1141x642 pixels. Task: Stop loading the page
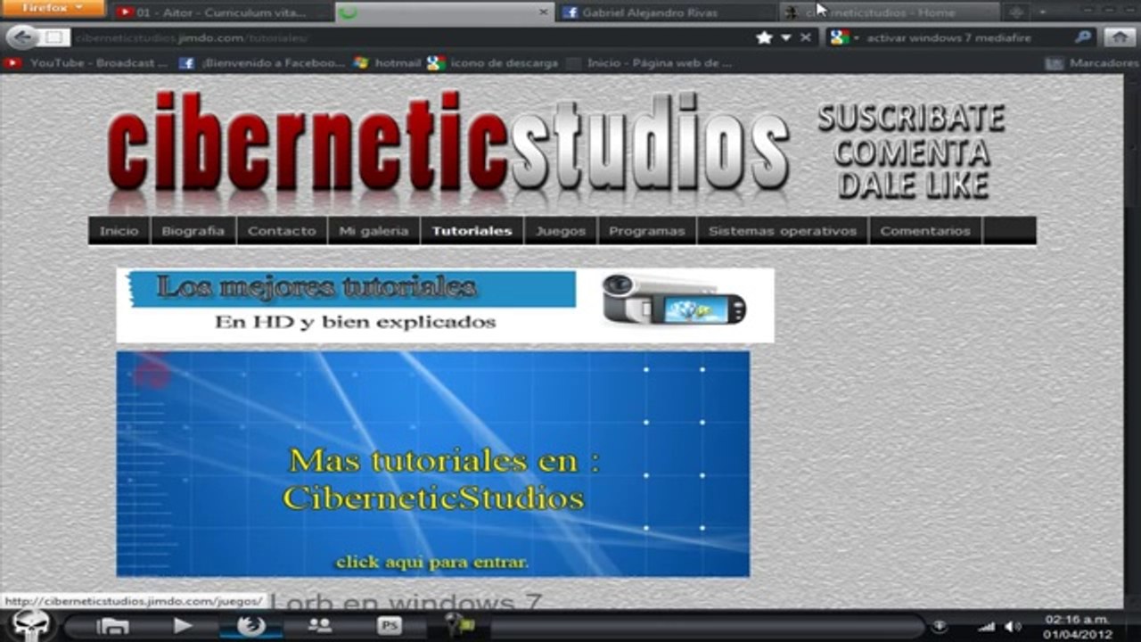click(805, 37)
